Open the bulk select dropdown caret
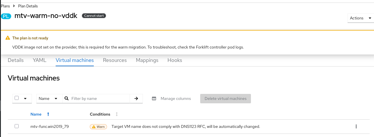Screen dimensions: 374x137 [x=25, y=98]
